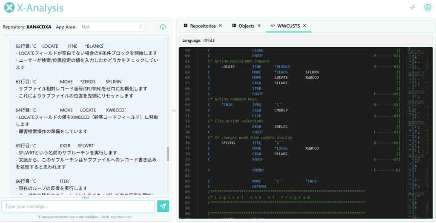Click the chat heading '64行目'
This screenshot has width=436, height=223.
[x=23, y=110]
